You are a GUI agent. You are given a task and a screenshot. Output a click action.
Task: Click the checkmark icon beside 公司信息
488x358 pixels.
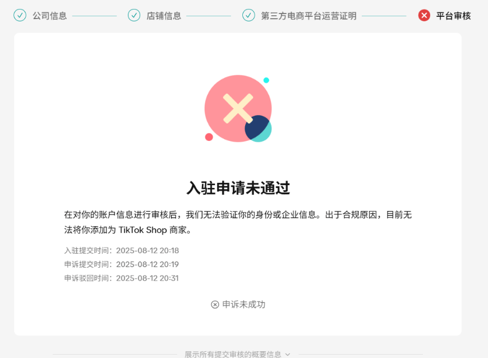tap(20, 15)
